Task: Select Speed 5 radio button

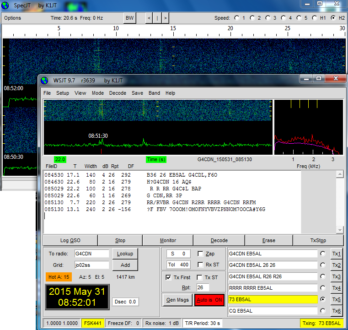Action: pos(299,18)
